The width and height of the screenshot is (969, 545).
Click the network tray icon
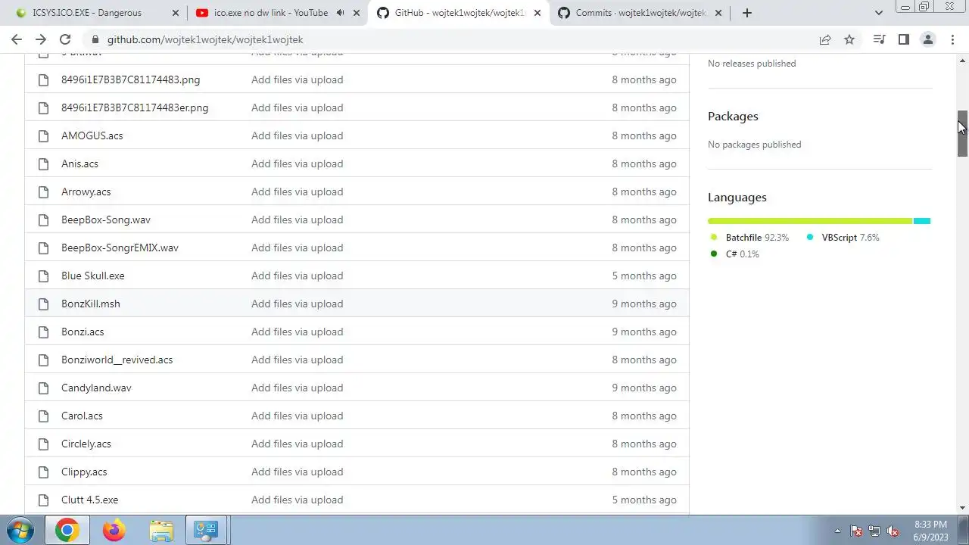pyautogui.click(x=874, y=531)
